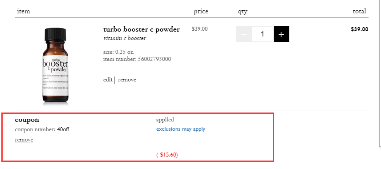Increase quantity with the plus button

click(x=281, y=34)
